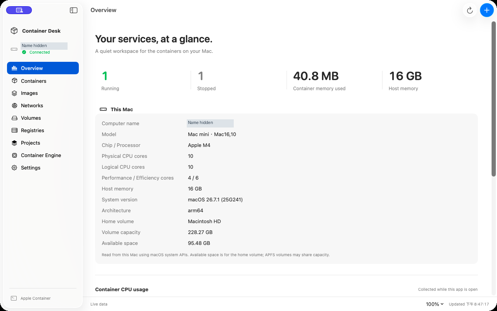Viewport: 497px width, 311px height.
Task: Click the Apple Container footer label
Action: (x=36, y=299)
